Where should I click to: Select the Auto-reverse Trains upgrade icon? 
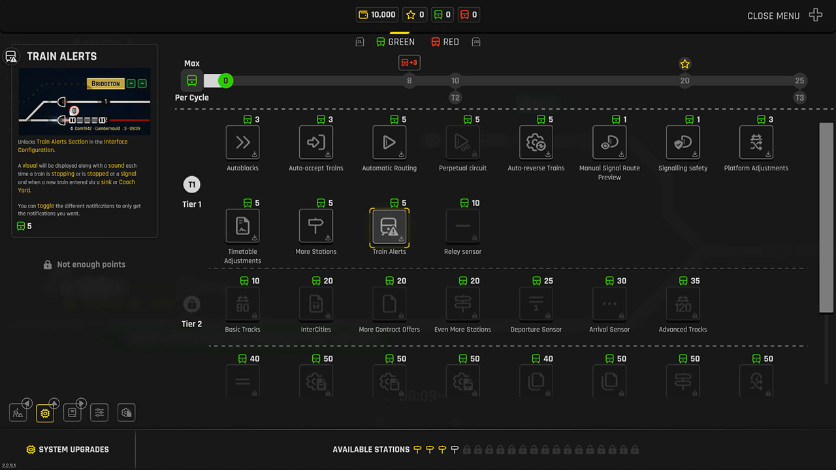(x=536, y=142)
